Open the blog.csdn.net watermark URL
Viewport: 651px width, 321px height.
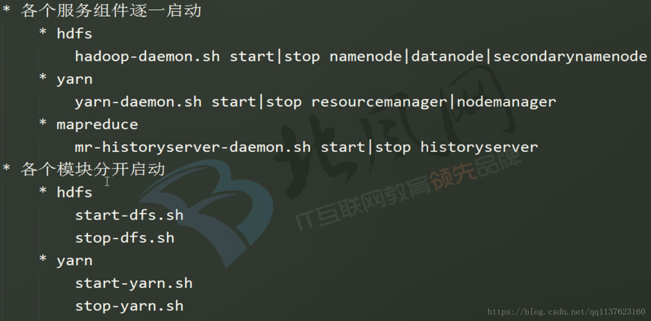click(x=566, y=312)
